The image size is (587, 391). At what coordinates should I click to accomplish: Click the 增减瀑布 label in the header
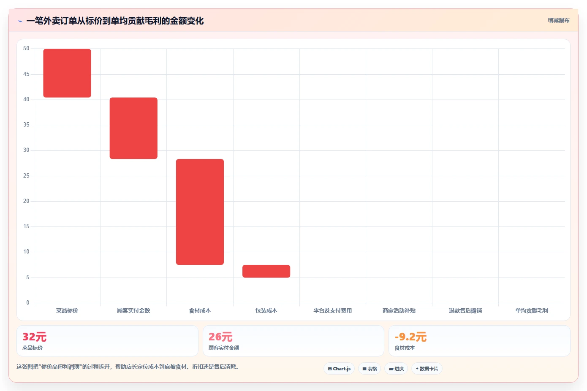[x=558, y=20]
